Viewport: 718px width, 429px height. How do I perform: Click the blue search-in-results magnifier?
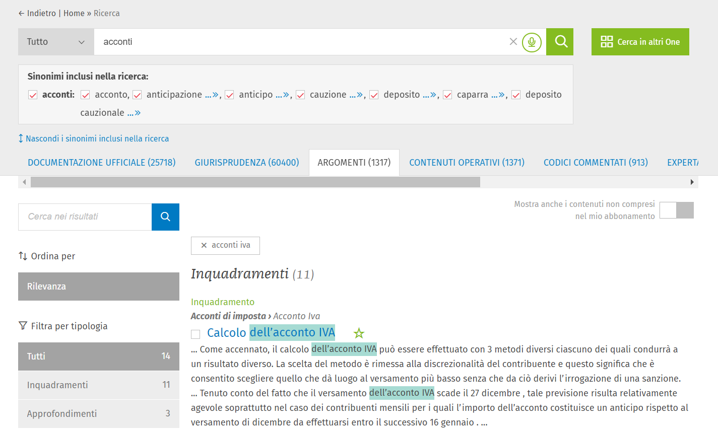pos(165,217)
